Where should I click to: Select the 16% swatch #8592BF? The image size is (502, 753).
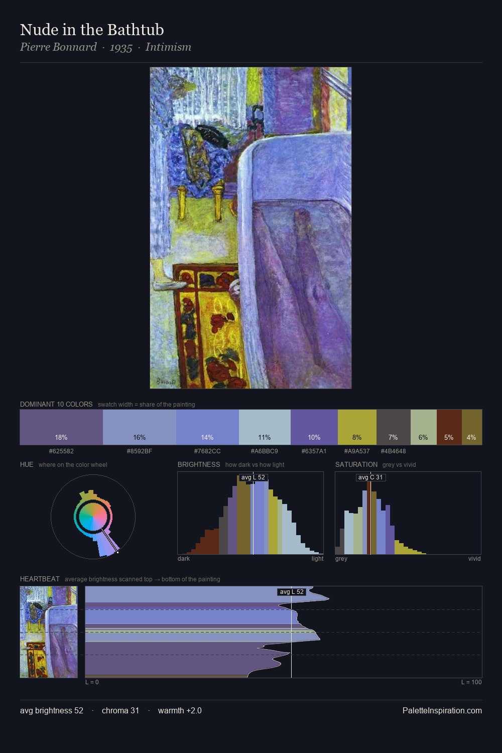140,427
